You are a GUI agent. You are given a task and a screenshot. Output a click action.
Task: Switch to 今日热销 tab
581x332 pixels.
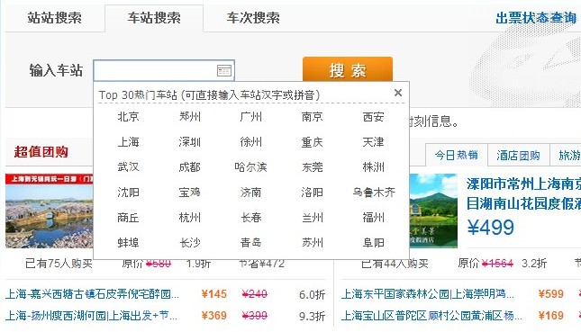pyautogui.click(x=457, y=155)
